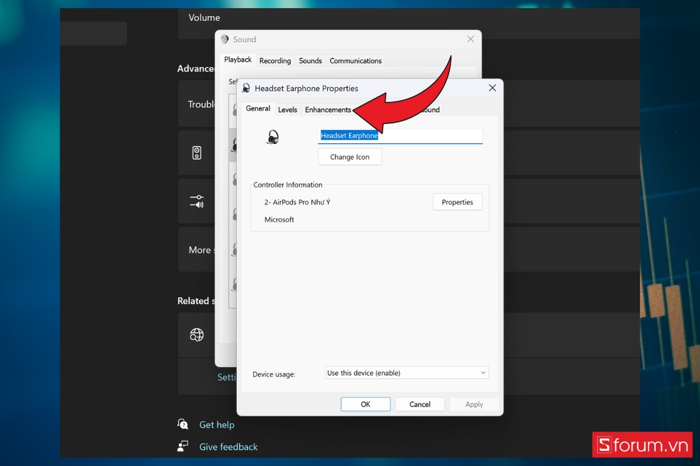Switch to the Recording tab
This screenshot has height=466, width=700.
point(275,61)
